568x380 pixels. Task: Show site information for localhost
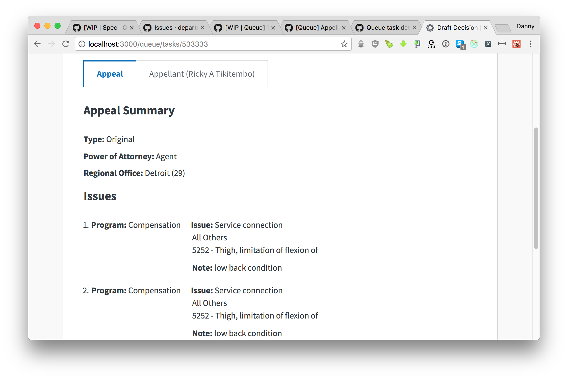coord(82,44)
